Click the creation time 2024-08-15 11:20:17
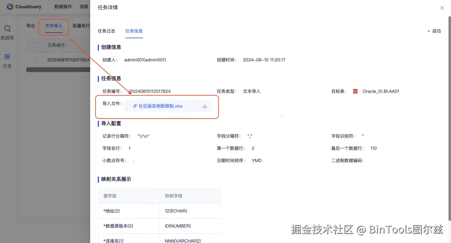Viewport: 451px width, 243px height. click(264, 60)
